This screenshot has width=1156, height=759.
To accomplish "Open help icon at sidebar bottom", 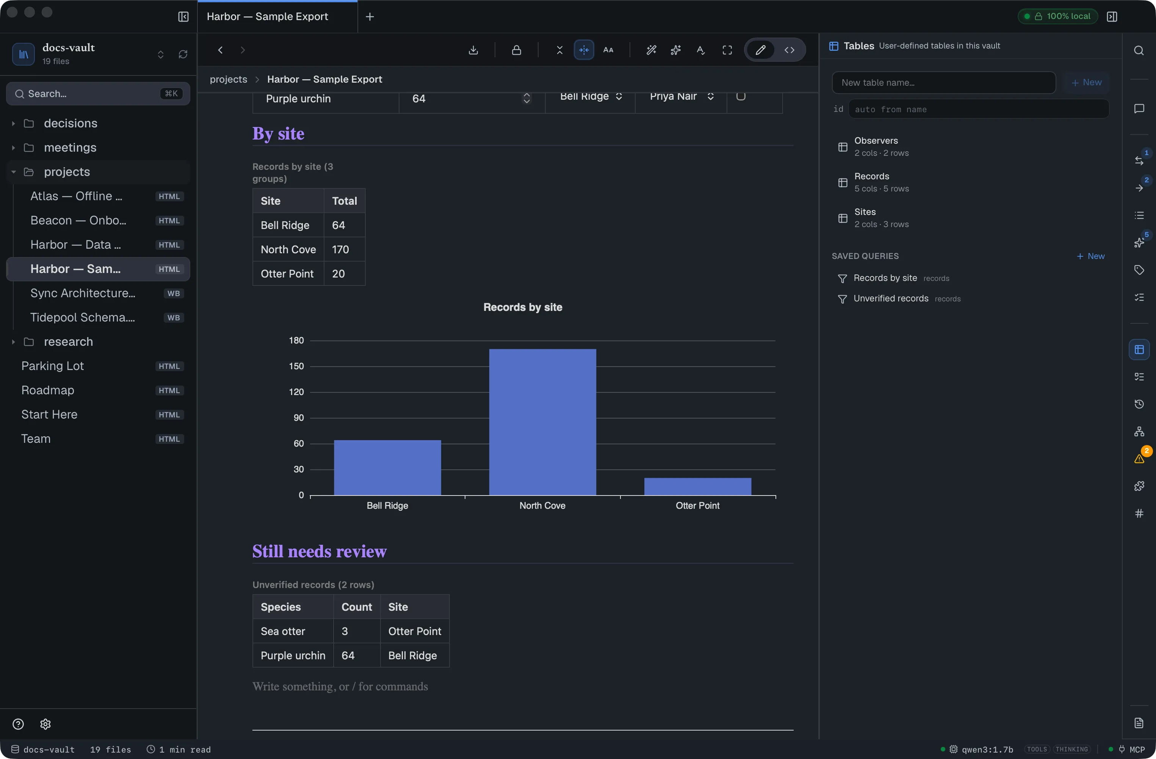I will tap(18, 723).
